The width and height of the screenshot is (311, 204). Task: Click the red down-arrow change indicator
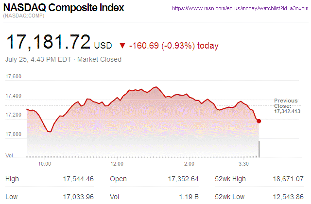click(x=122, y=46)
